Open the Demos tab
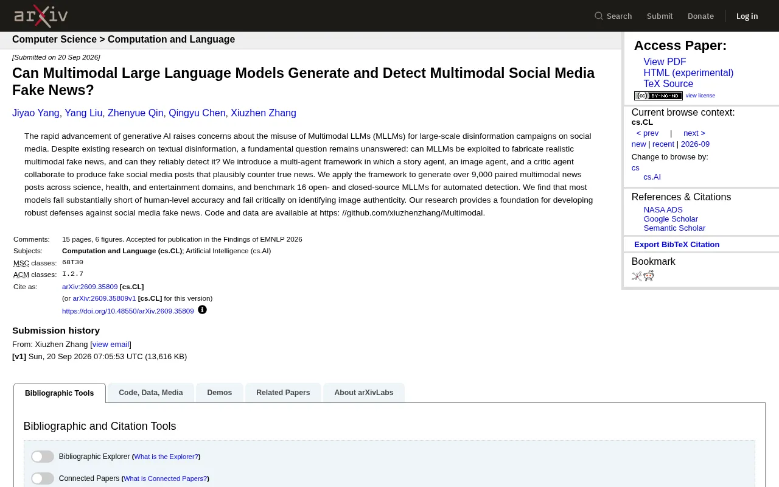 (x=220, y=393)
